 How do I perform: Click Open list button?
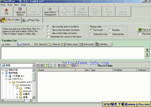[x=41, y=44]
